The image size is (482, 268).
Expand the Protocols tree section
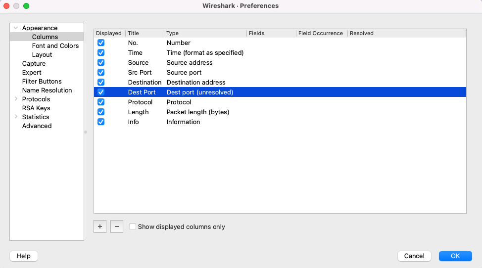click(x=16, y=99)
